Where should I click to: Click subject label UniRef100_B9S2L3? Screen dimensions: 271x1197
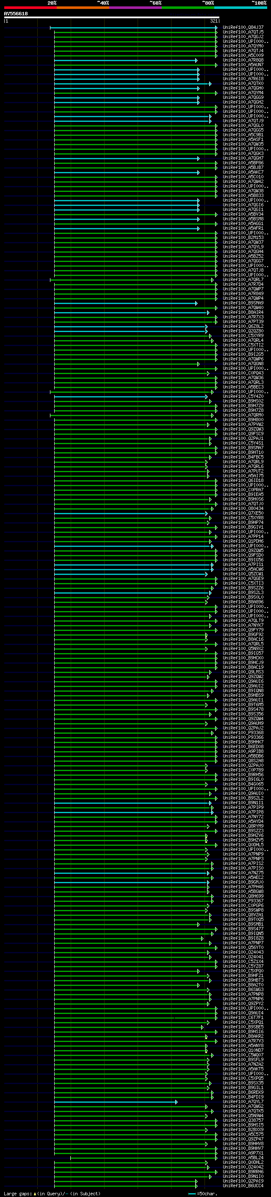tap(243, 592)
